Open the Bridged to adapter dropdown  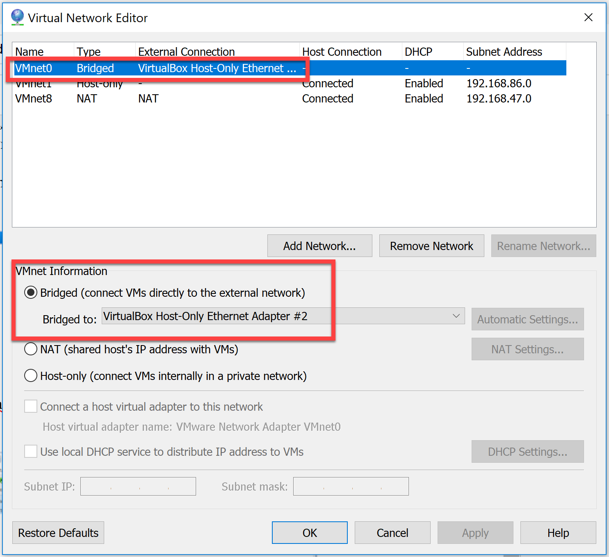[456, 316]
